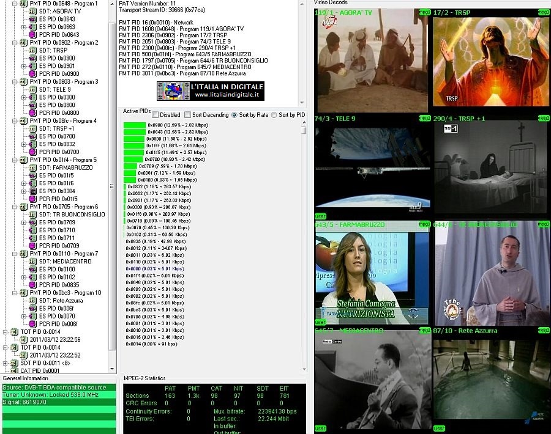Click the PCR PID 0x0900 icon

click(x=32, y=74)
